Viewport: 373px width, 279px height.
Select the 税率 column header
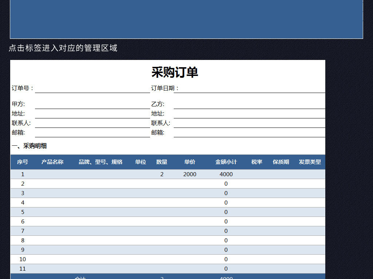click(x=257, y=162)
